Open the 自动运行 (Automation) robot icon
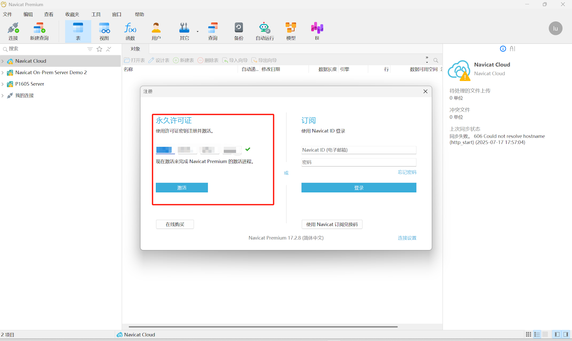The width and height of the screenshot is (572, 341). (x=265, y=31)
